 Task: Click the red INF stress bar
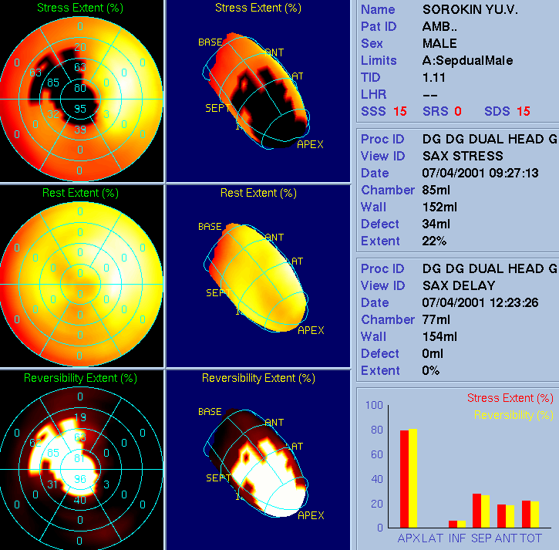(x=453, y=525)
